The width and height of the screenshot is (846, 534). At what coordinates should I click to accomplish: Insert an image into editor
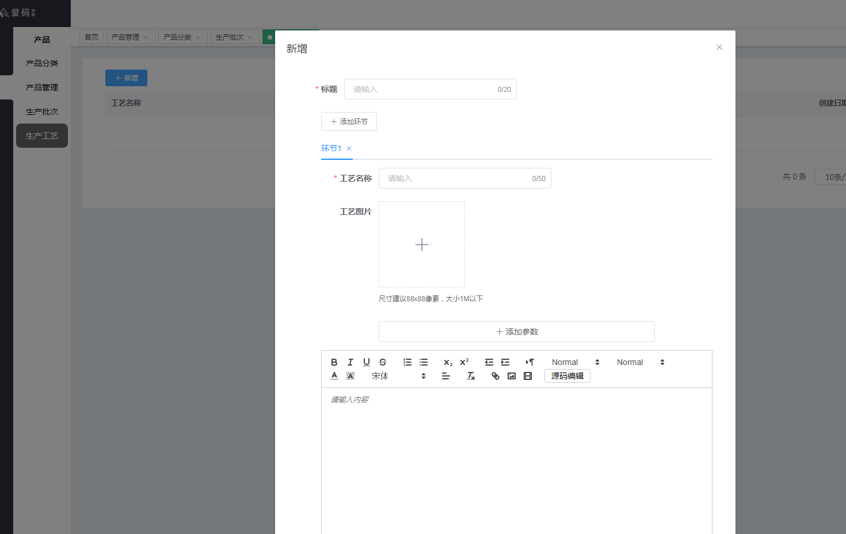512,376
